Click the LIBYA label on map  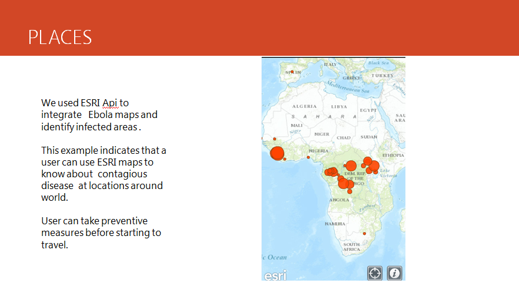tap(339, 107)
